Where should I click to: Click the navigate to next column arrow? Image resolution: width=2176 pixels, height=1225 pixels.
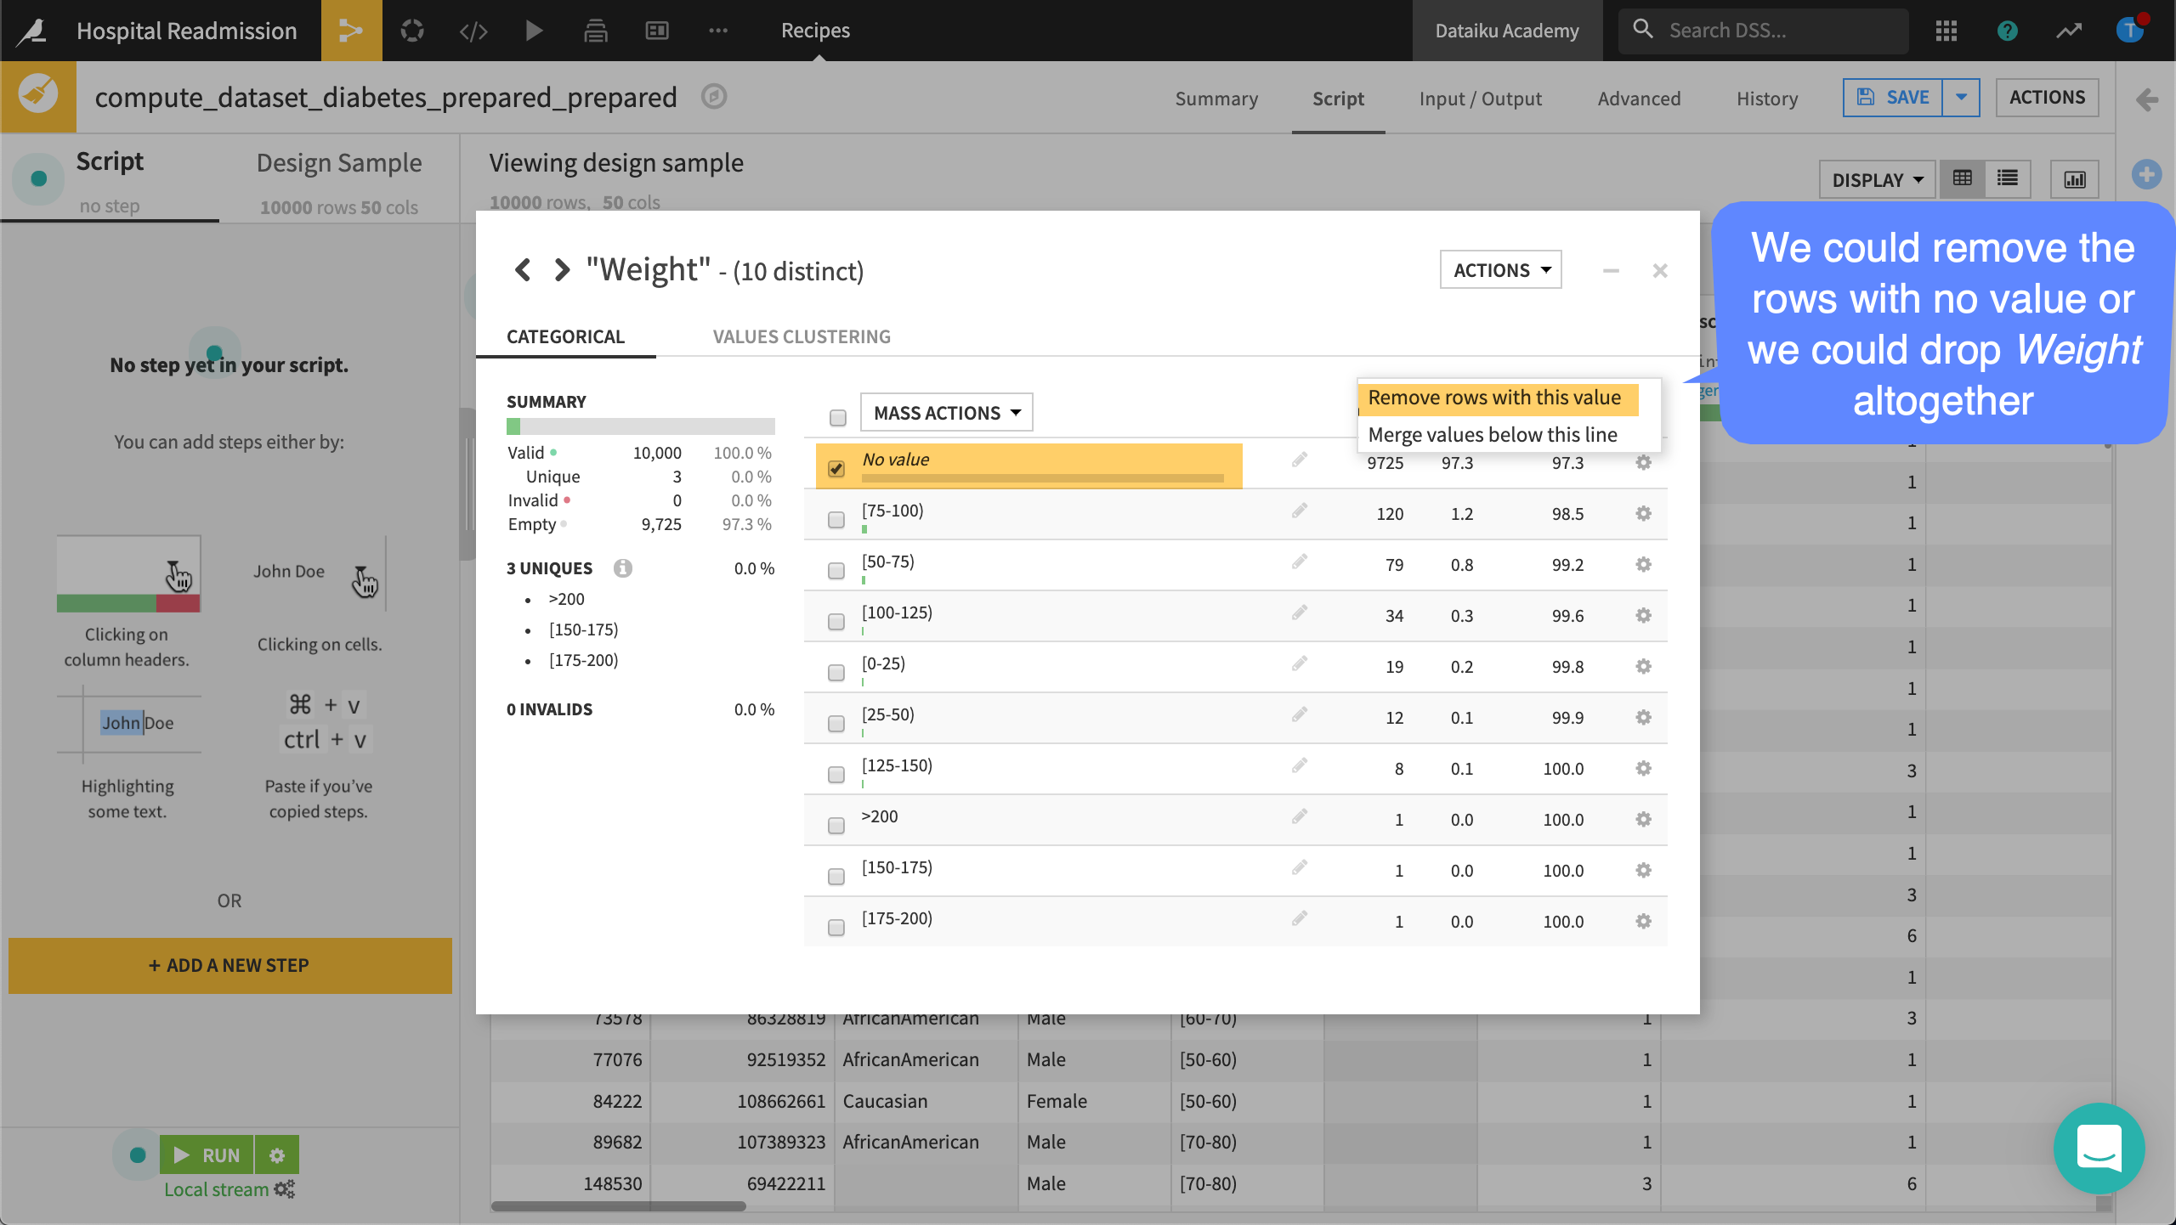tap(559, 270)
